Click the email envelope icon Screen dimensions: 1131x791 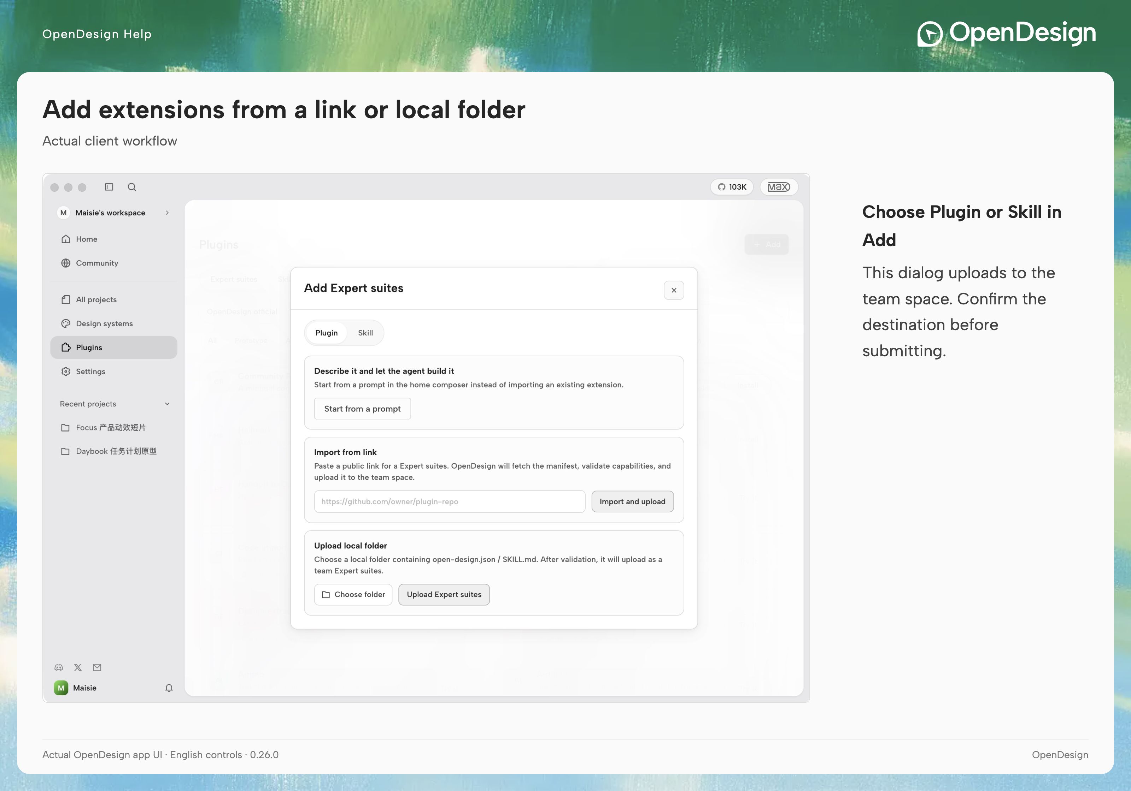coord(97,667)
